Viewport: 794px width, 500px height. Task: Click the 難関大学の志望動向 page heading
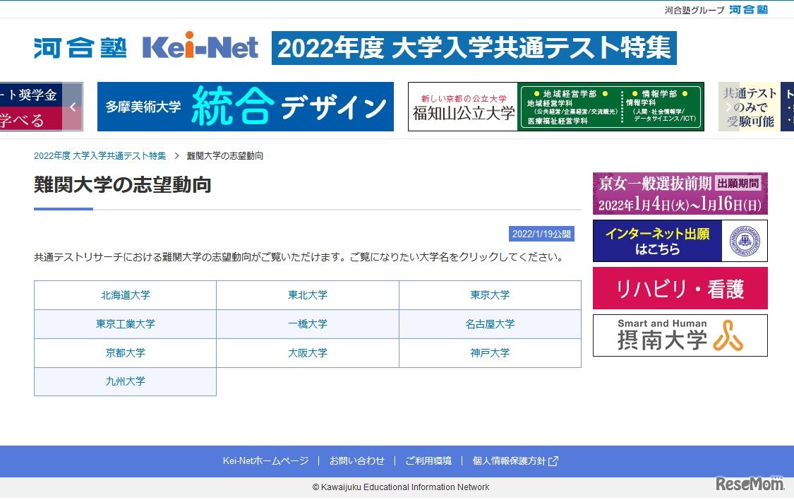[123, 185]
